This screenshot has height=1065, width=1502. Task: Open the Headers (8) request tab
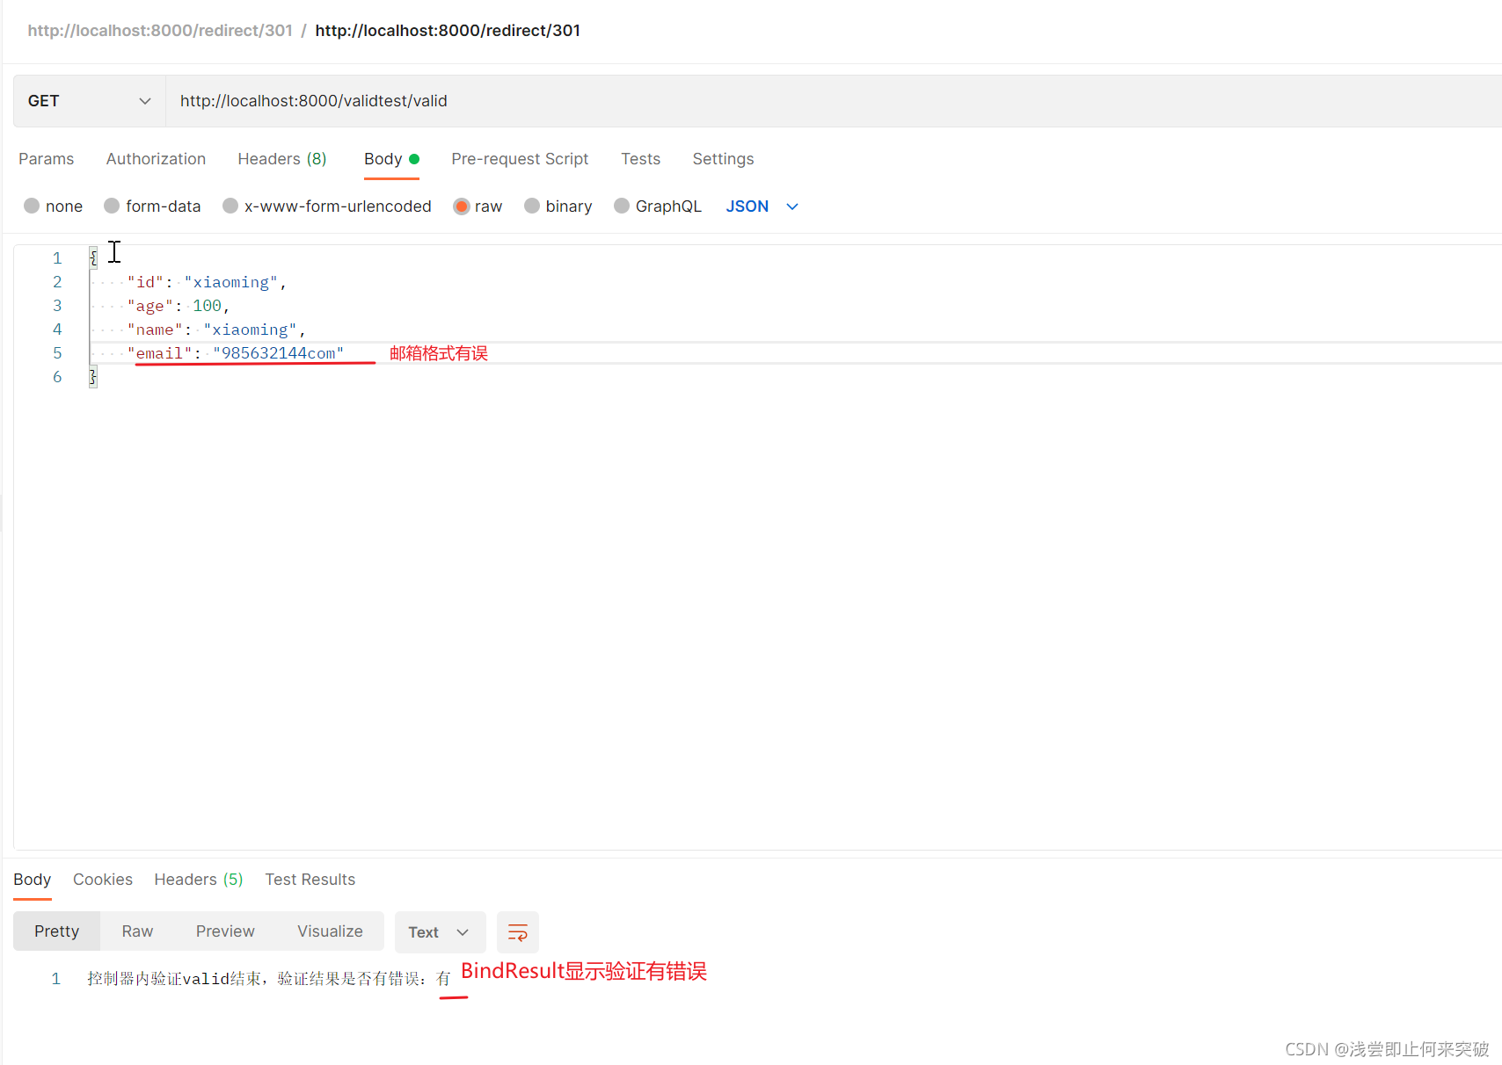click(x=282, y=159)
